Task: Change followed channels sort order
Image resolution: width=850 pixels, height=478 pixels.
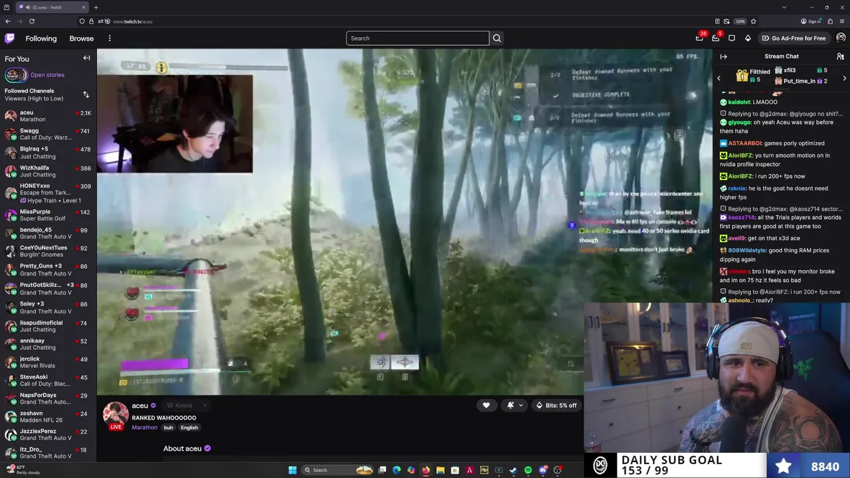Action: pyautogui.click(x=86, y=94)
